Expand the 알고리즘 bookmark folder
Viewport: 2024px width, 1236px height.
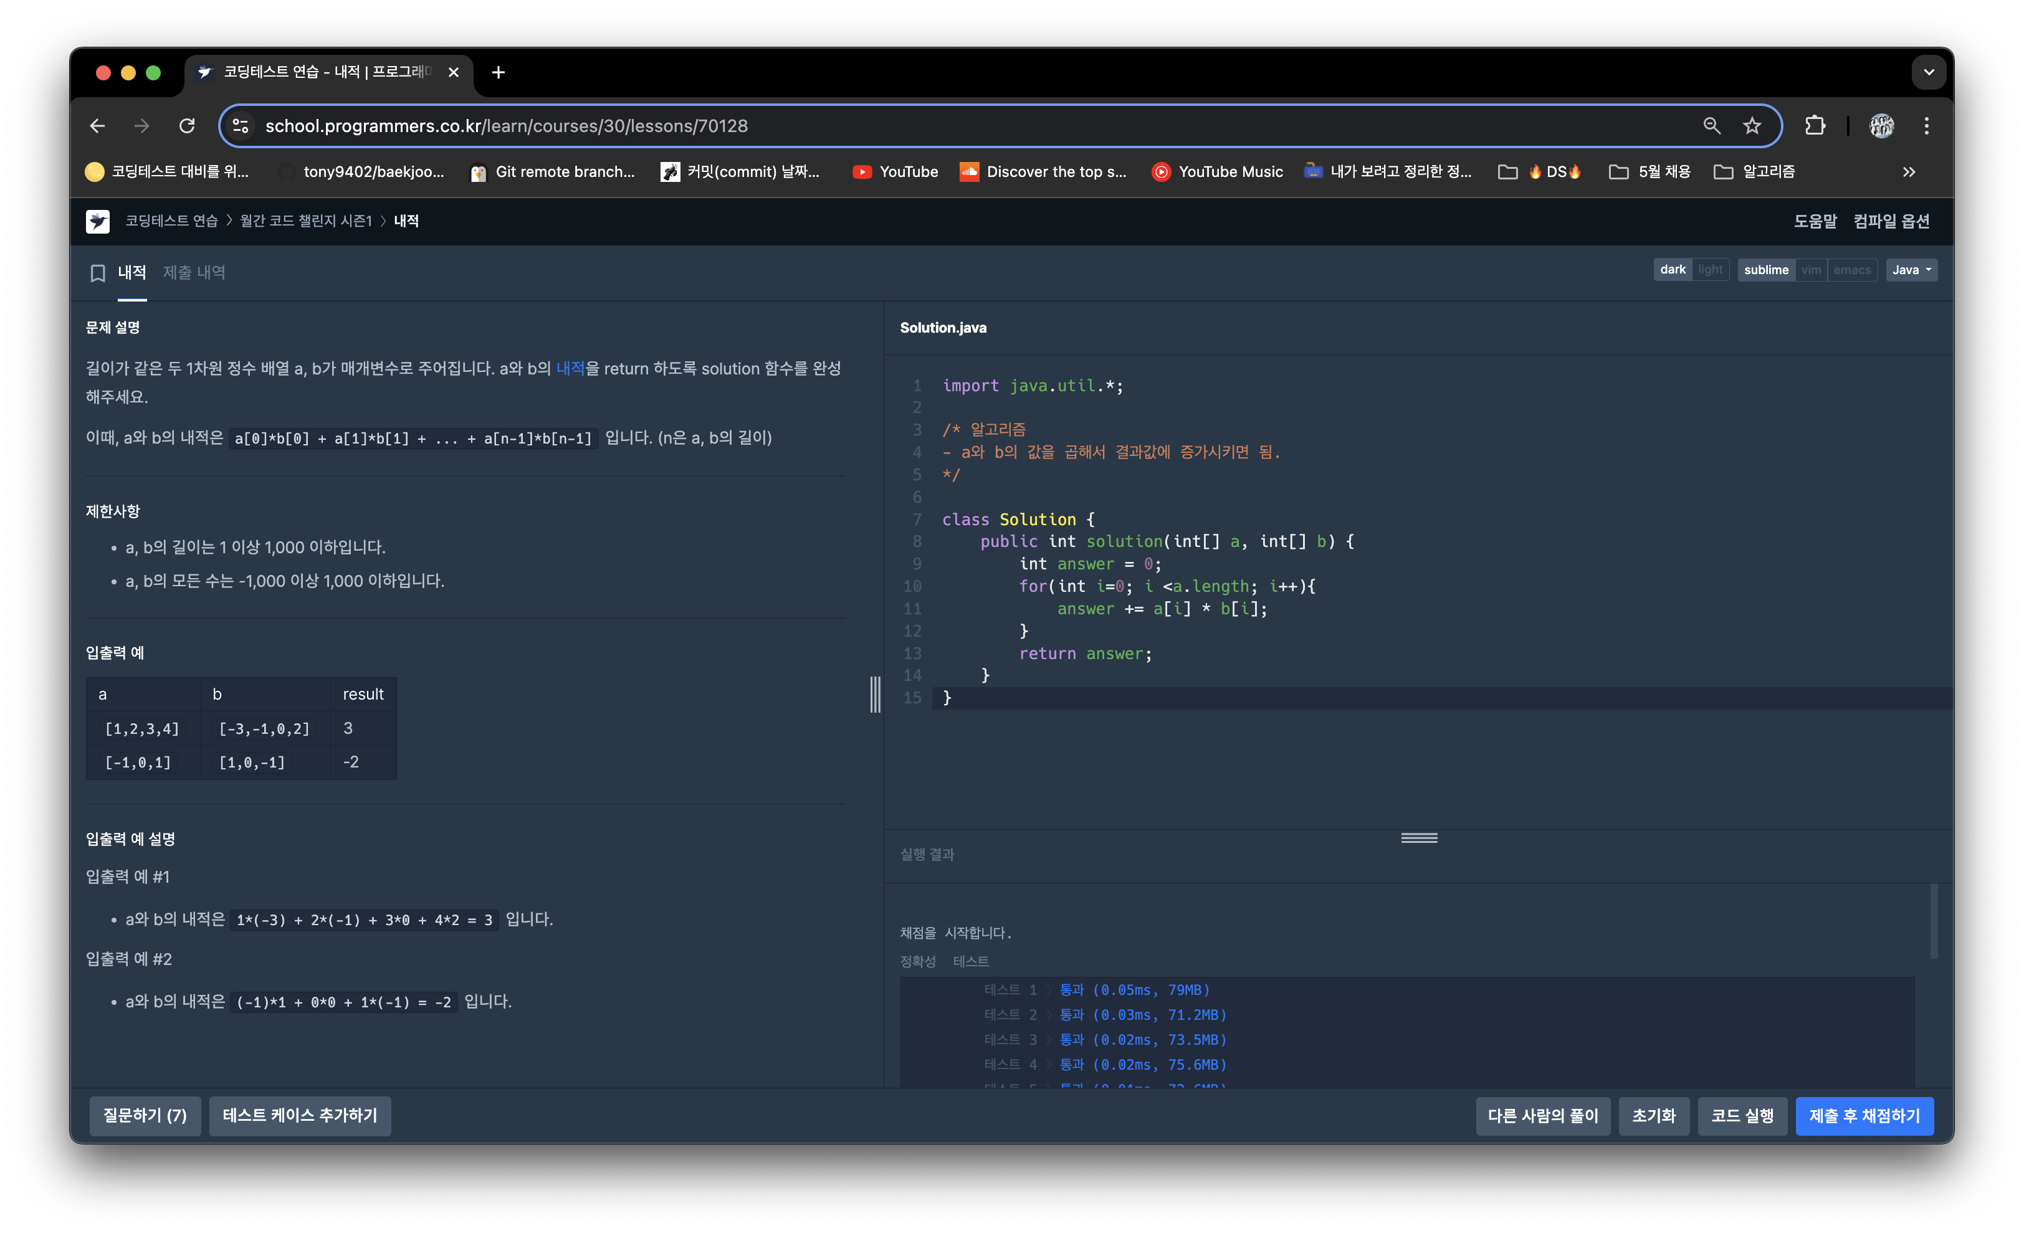pos(1755,172)
